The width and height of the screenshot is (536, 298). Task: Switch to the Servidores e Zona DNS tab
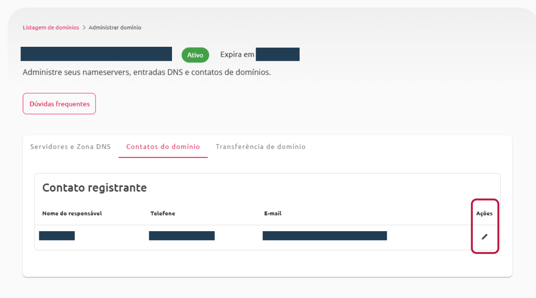pyautogui.click(x=70, y=146)
